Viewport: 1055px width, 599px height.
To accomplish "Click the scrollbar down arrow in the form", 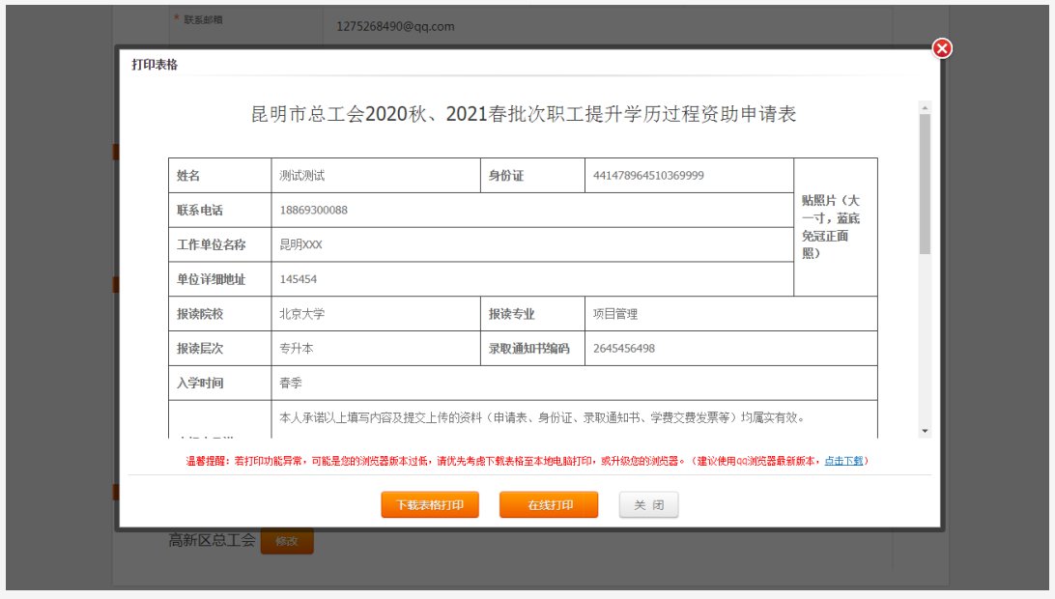I will tap(925, 430).
